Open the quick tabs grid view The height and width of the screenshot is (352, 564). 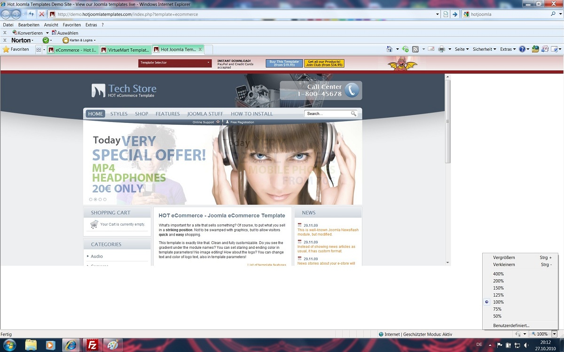coord(39,49)
